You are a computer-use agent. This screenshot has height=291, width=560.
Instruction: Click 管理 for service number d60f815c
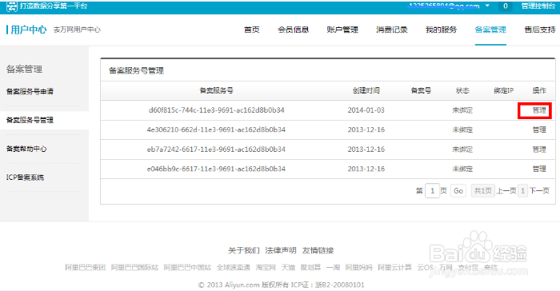[539, 110]
